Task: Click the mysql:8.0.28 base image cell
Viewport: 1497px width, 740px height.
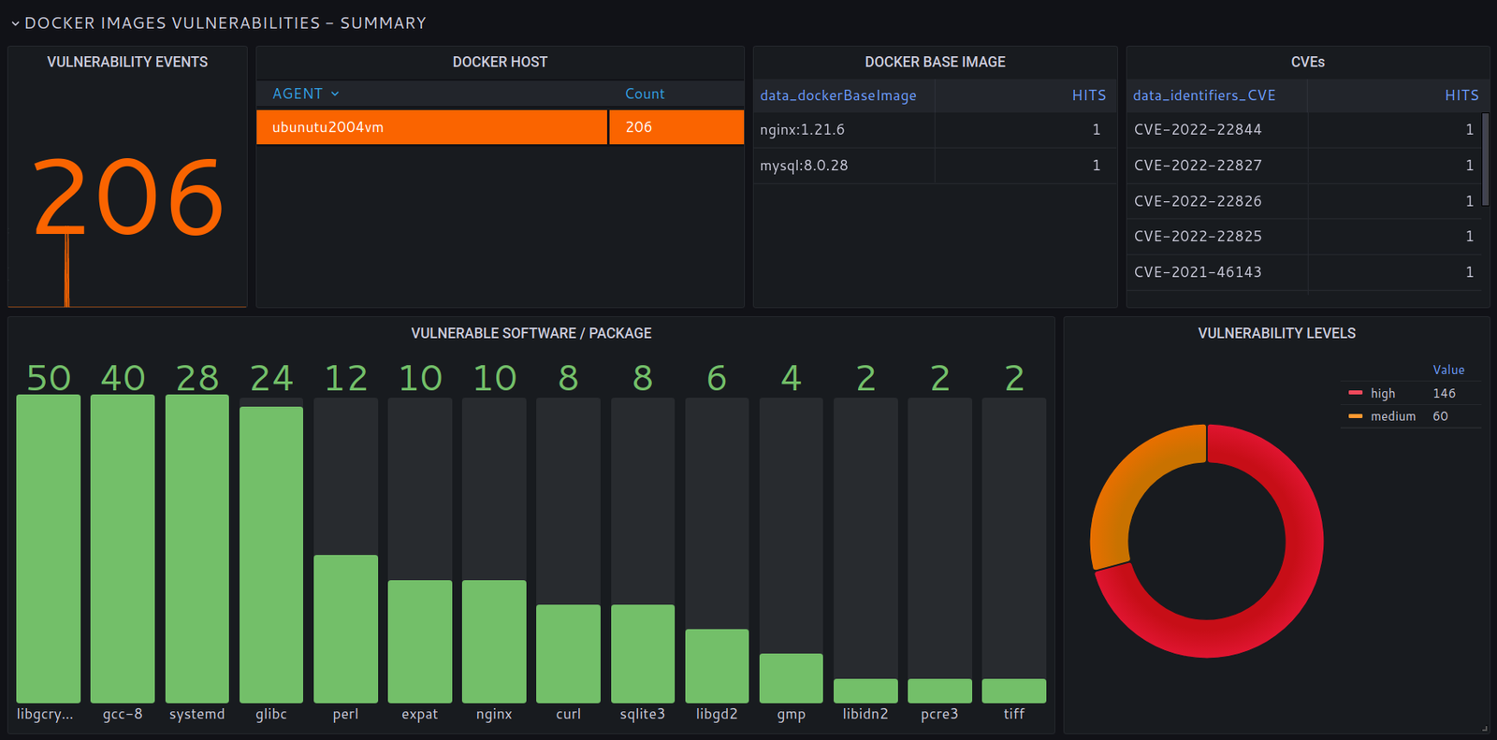Action: click(x=804, y=166)
